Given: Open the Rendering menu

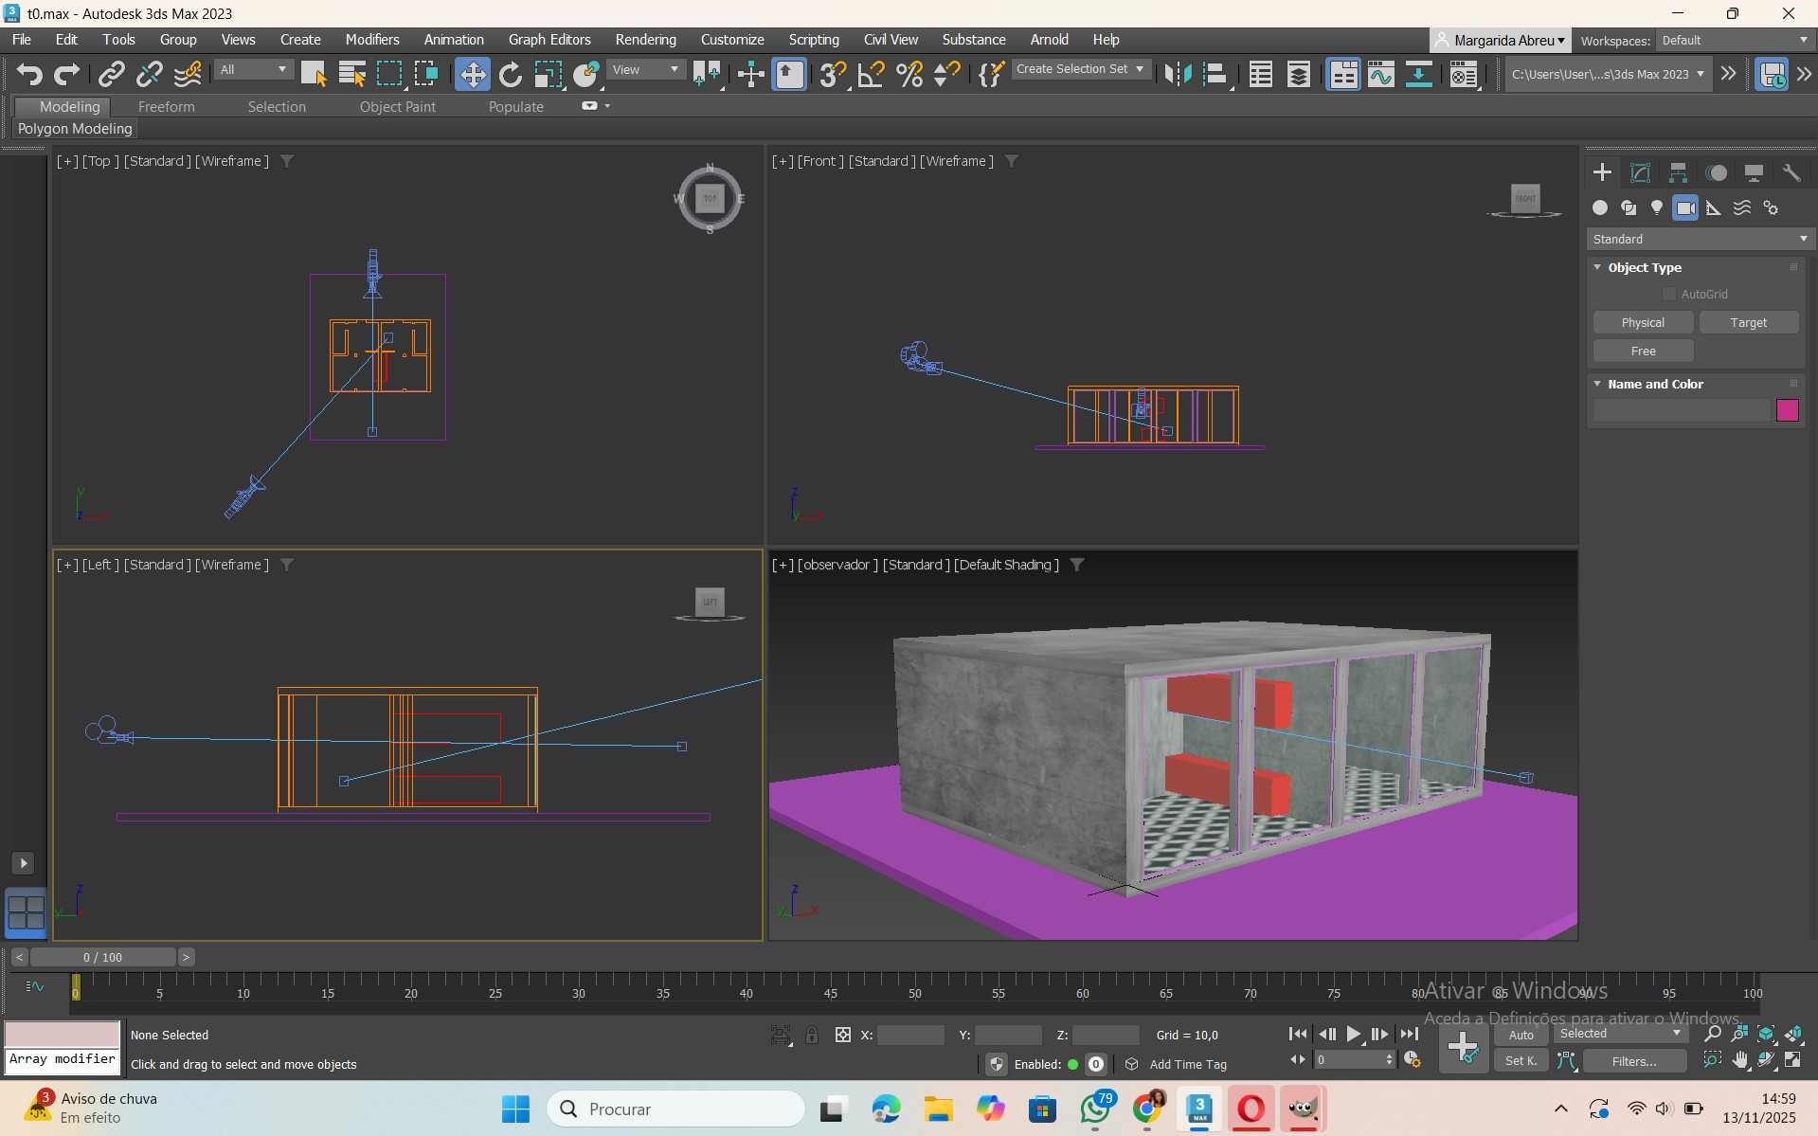Looking at the screenshot, I should coord(645,40).
